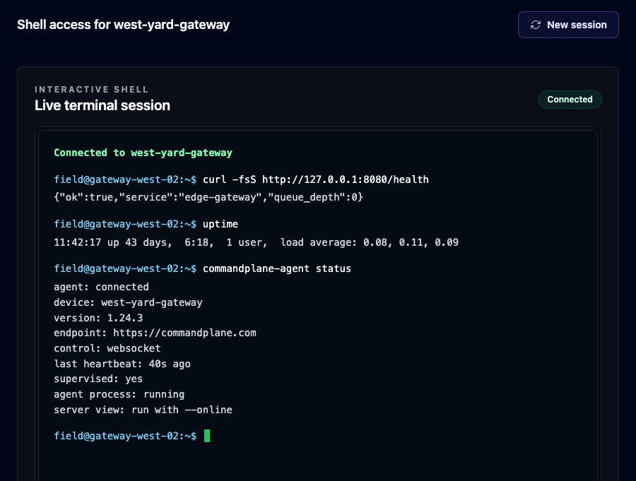Click the endpoint https://commandplane.com line
This screenshot has width=636, height=481.
(155, 333)
